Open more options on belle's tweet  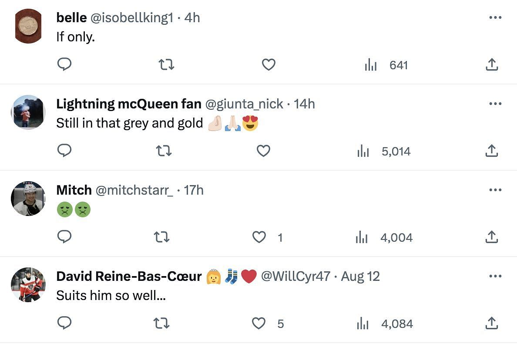(x=495, y=17)
